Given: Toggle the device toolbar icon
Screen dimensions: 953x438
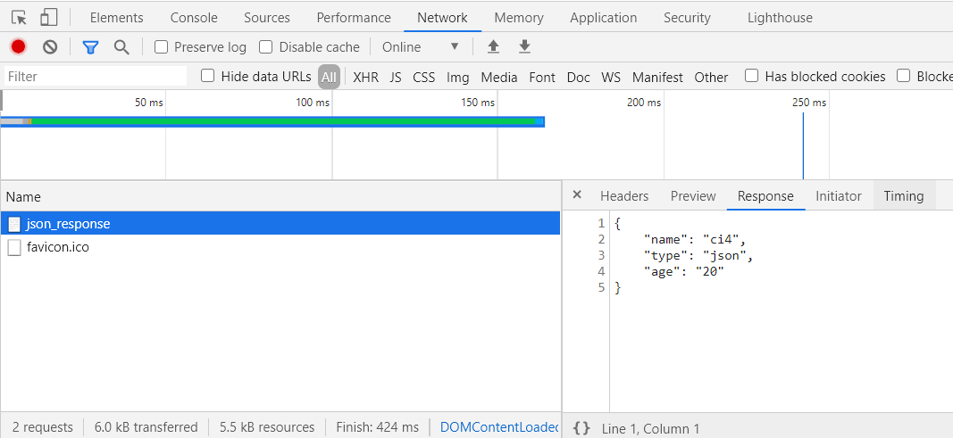Looking at the screenshot, I should click(x=48, y=18).
